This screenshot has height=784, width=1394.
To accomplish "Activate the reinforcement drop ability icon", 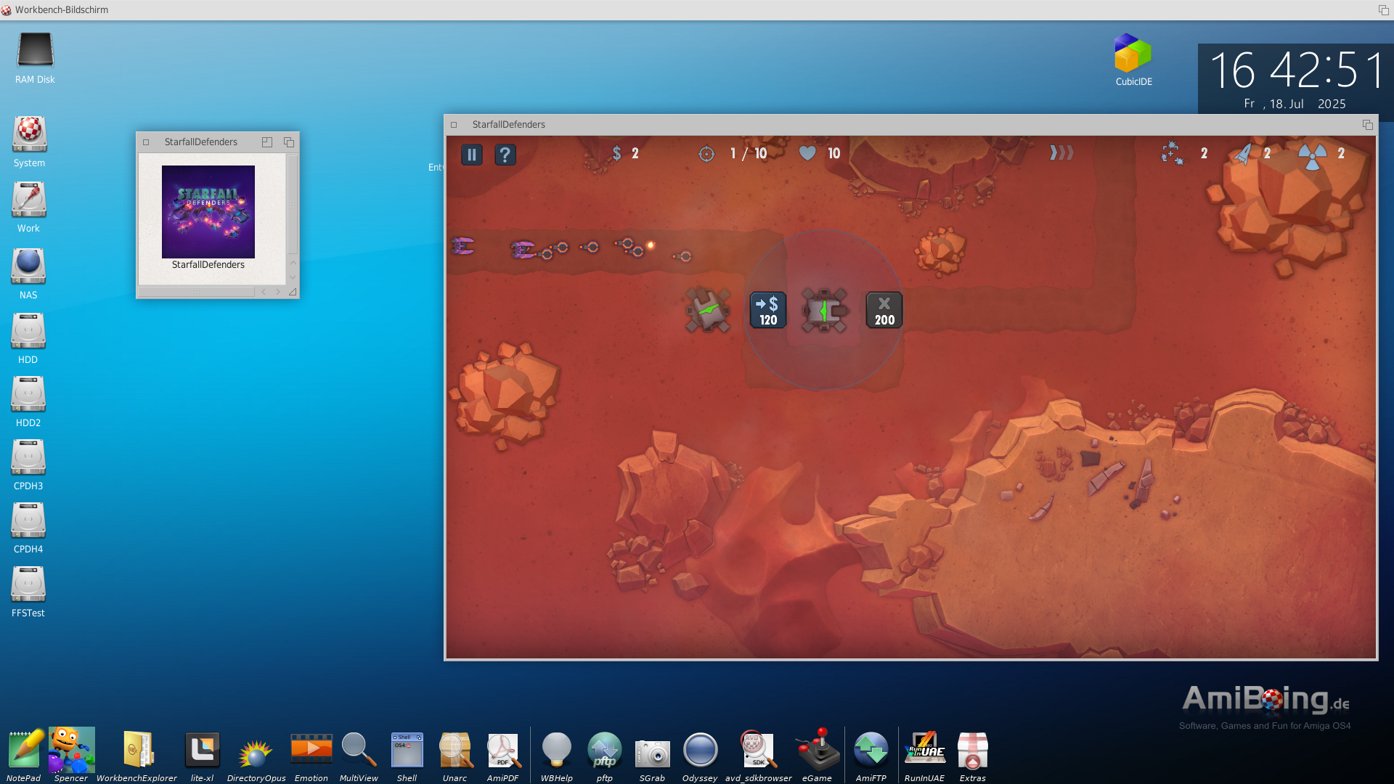I will [x=1172, y=153].
